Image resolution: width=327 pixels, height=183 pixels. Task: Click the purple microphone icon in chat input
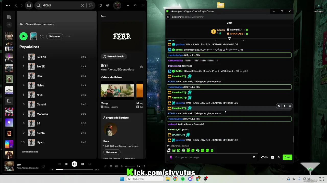(171, 157)
